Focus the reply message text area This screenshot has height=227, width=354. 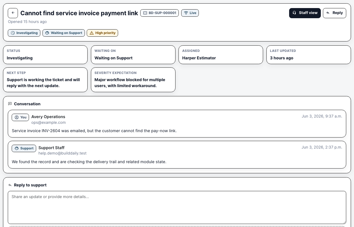click(177, 207)
